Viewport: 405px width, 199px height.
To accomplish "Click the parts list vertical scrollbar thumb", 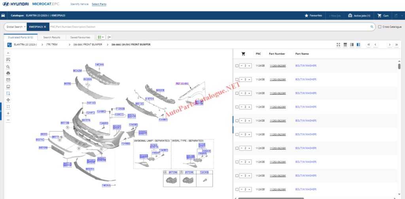I will (x=399, y=66).
